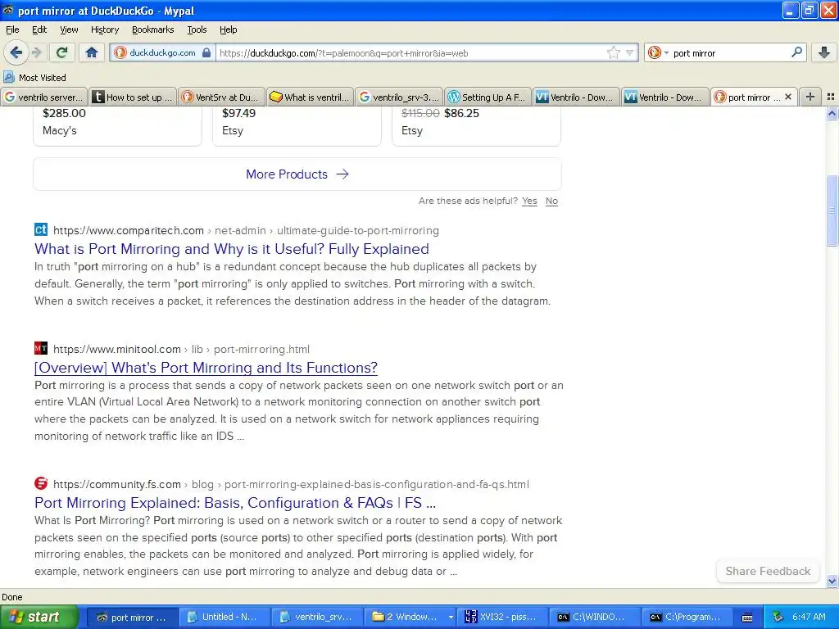Open the Help menu
This screenshot has width=839, height=629.
pos(228,29)
